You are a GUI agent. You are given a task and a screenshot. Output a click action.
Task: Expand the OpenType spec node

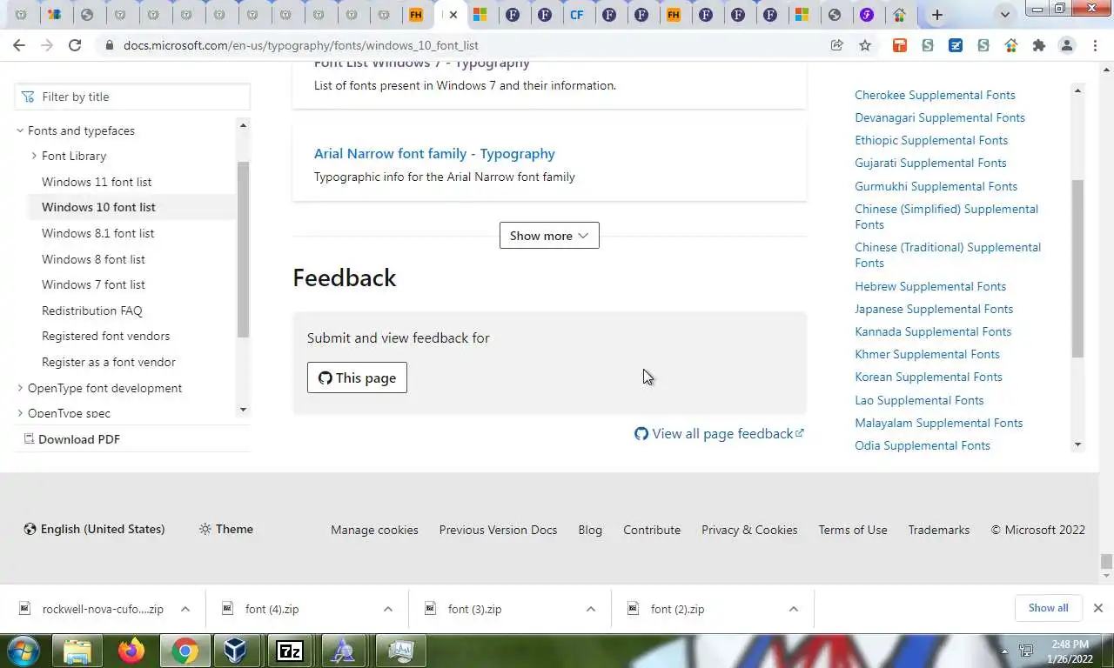tap(20, 413)
